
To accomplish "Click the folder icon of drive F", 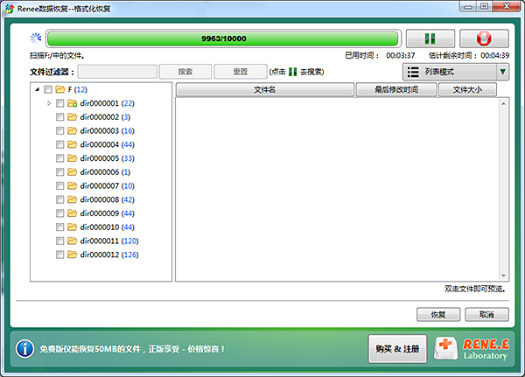I will click(60, 89).
